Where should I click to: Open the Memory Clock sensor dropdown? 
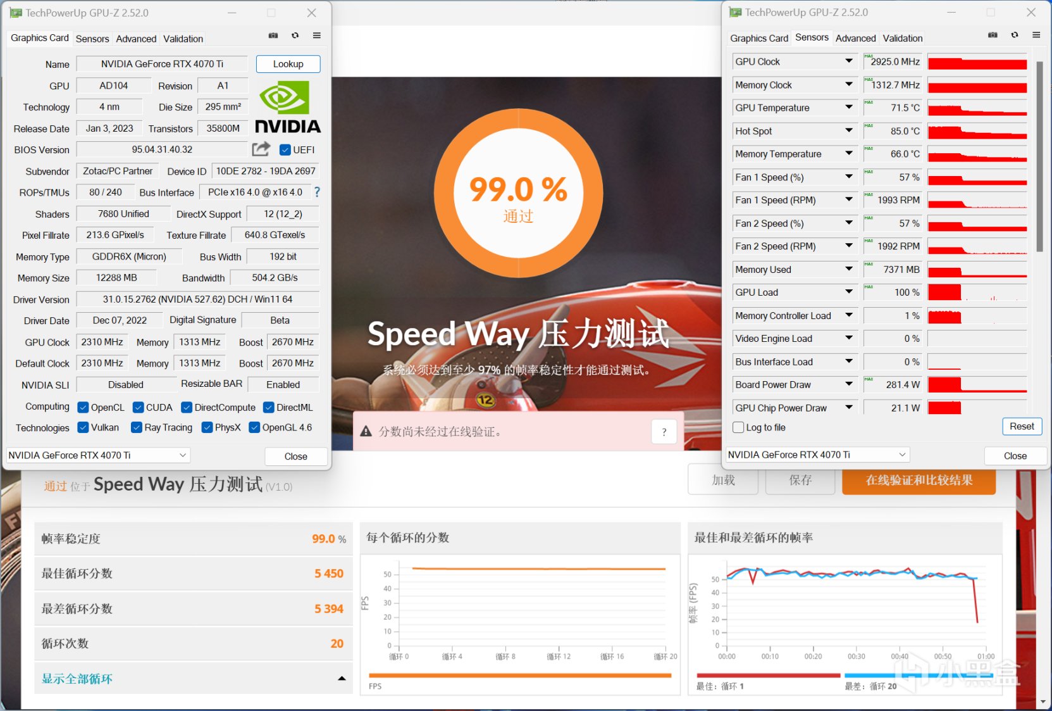click(x=849, y=84)
